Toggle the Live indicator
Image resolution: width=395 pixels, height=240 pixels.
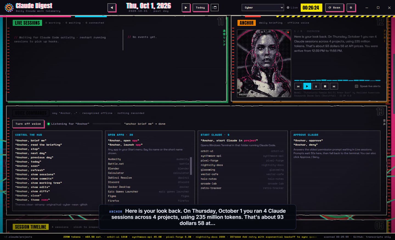point(292,8)
